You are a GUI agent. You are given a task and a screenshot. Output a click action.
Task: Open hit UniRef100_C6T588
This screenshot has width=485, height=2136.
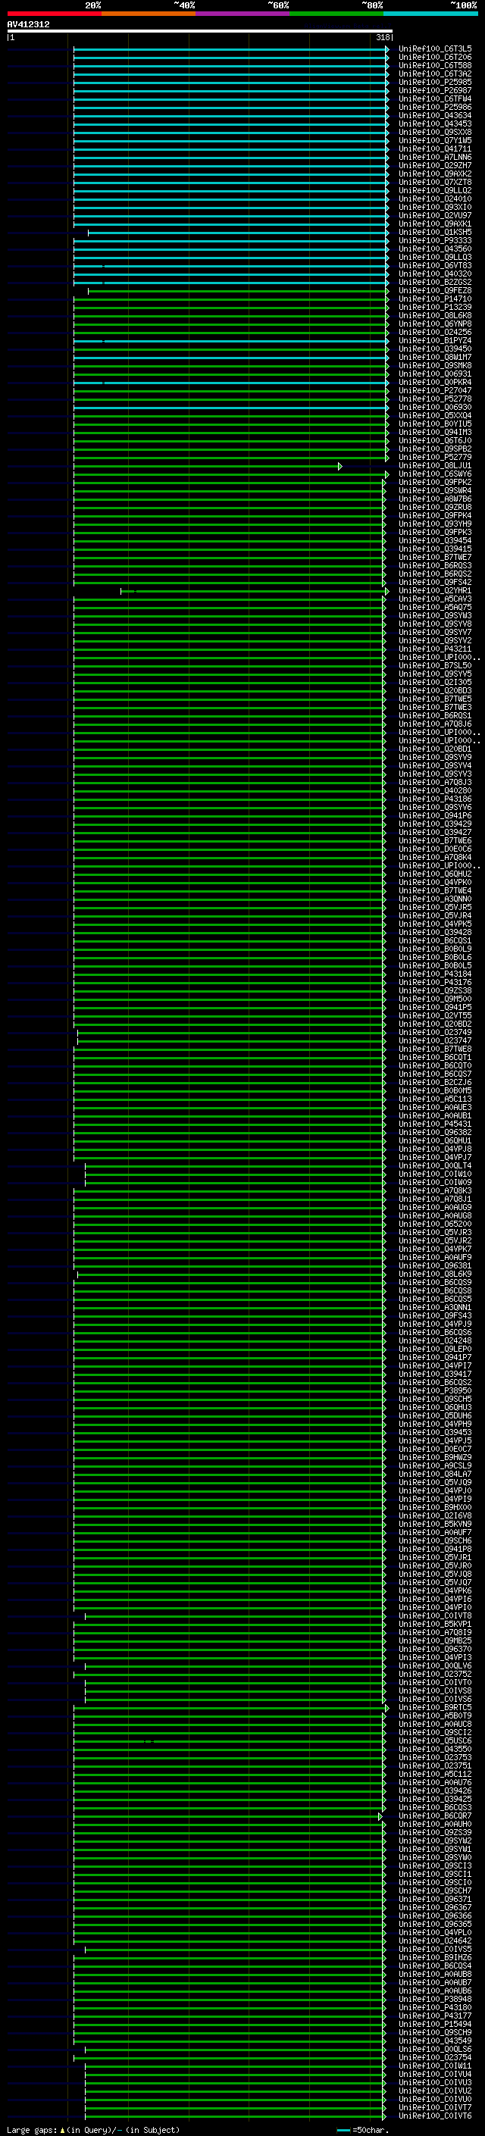pyautogui.click(x=434, y=65)
